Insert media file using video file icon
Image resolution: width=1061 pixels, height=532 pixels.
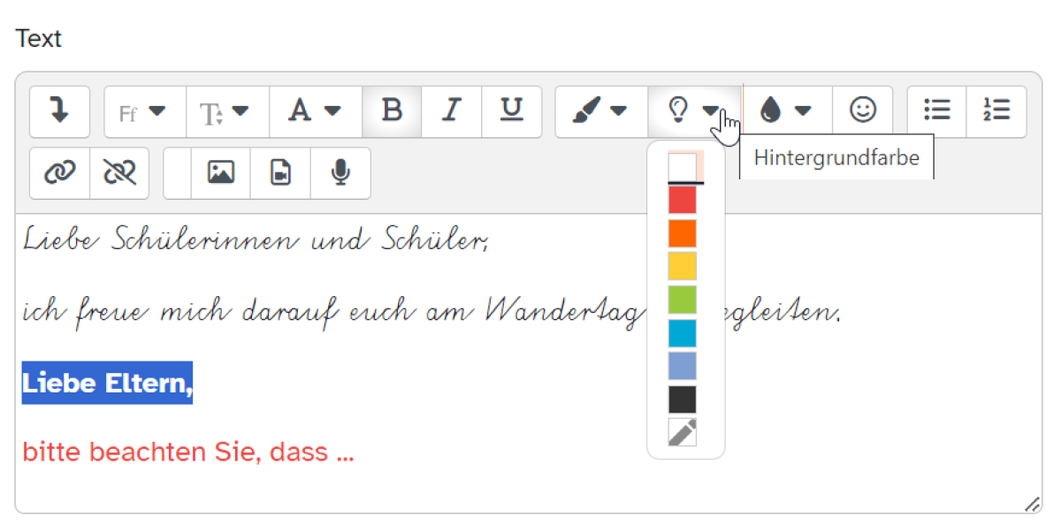pos(280,173)
